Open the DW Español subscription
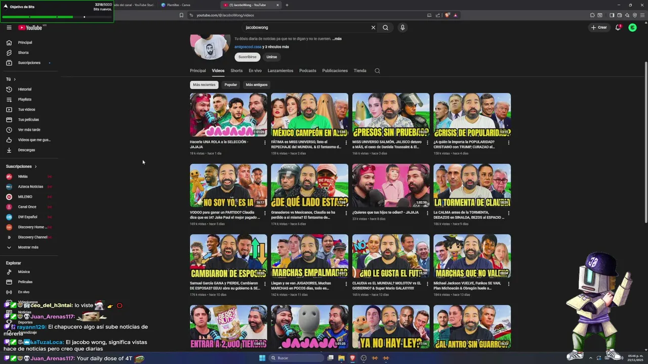The height and width of the screenshot is (364, 648). 30,217
